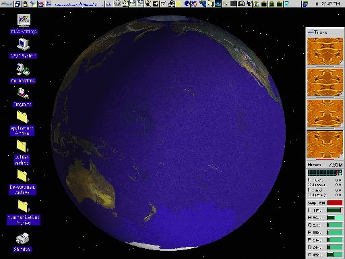Click the side panel title bar
The height and width of the screenshot is (259, 345).
pos(325,32)
